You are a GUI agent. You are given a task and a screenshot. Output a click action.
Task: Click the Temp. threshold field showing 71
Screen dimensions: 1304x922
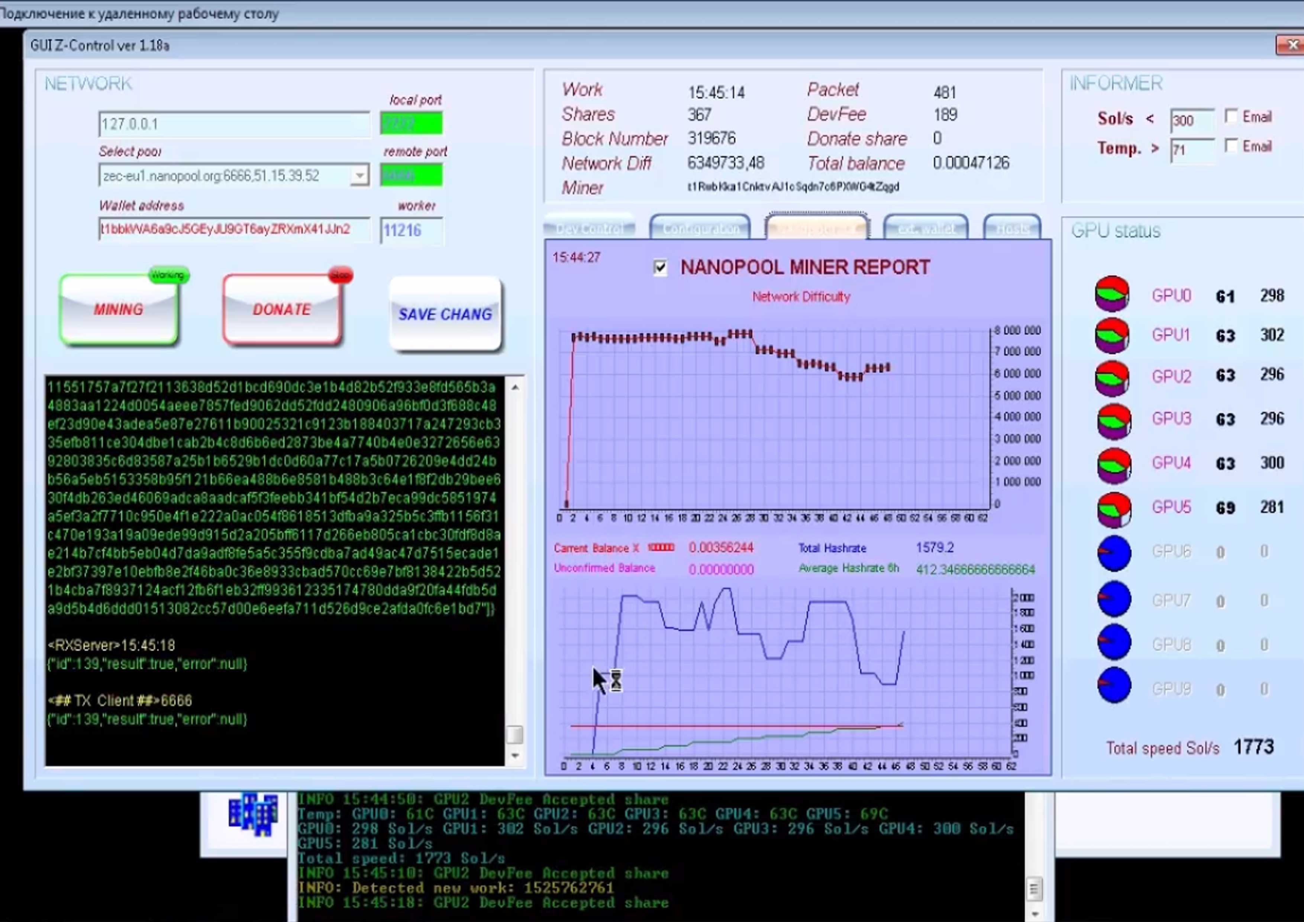[x=1192, y=151]
